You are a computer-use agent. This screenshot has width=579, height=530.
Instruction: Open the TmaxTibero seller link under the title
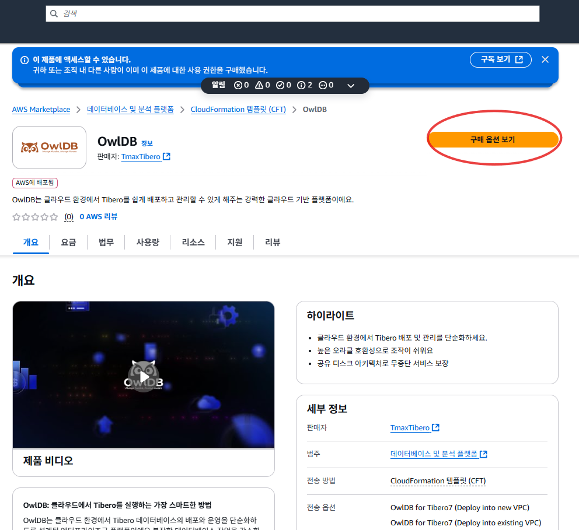pos(145,157)
